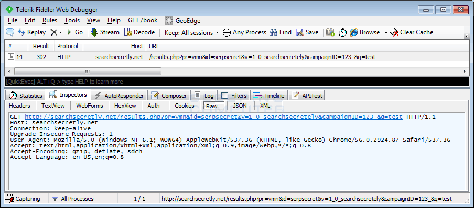The image size is (474, 208).
Task: Open the JSON inspector tab
Action: coord(240,106)
